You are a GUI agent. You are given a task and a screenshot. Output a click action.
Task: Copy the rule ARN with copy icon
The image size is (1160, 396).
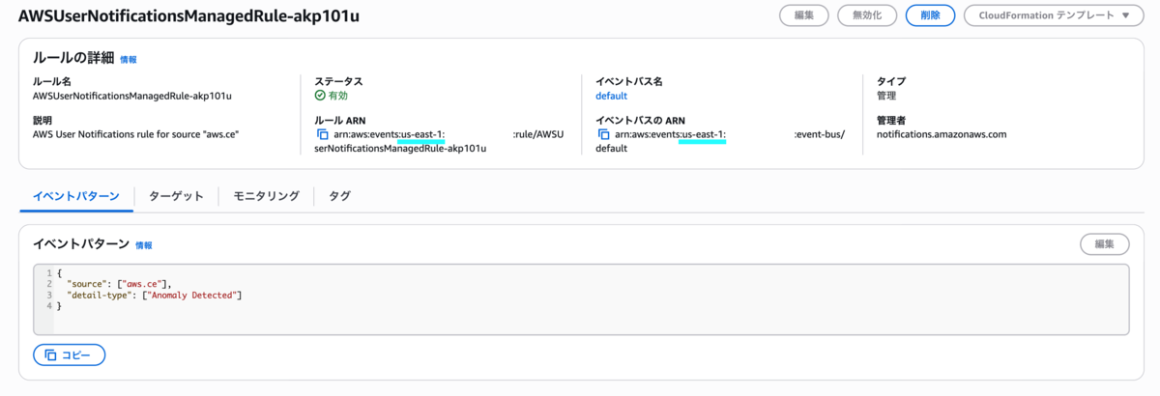(x=322, y=134)
